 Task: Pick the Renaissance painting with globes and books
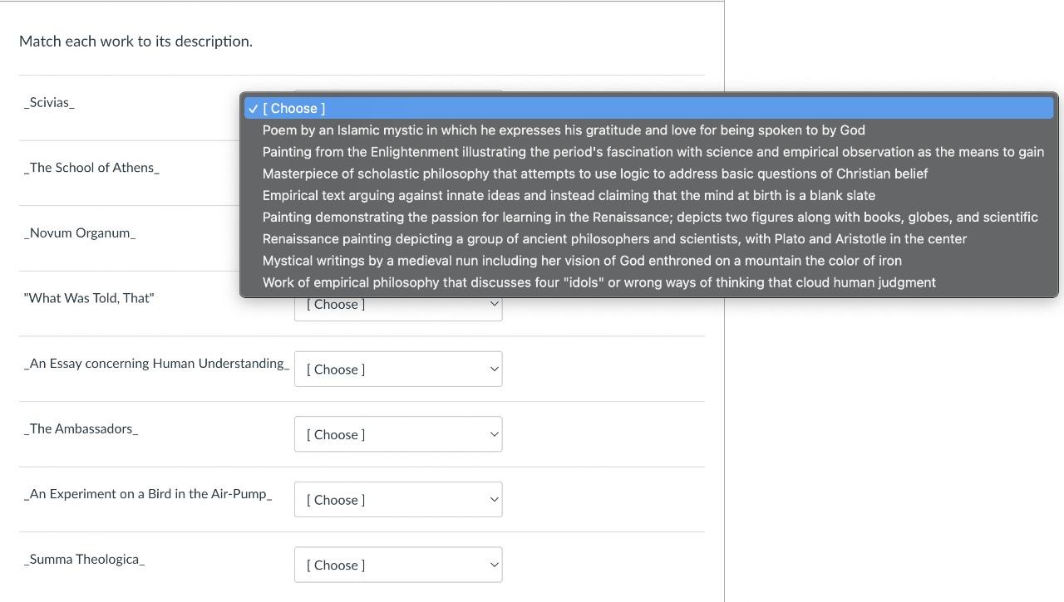pyautogui.click(x=649, y=217)
